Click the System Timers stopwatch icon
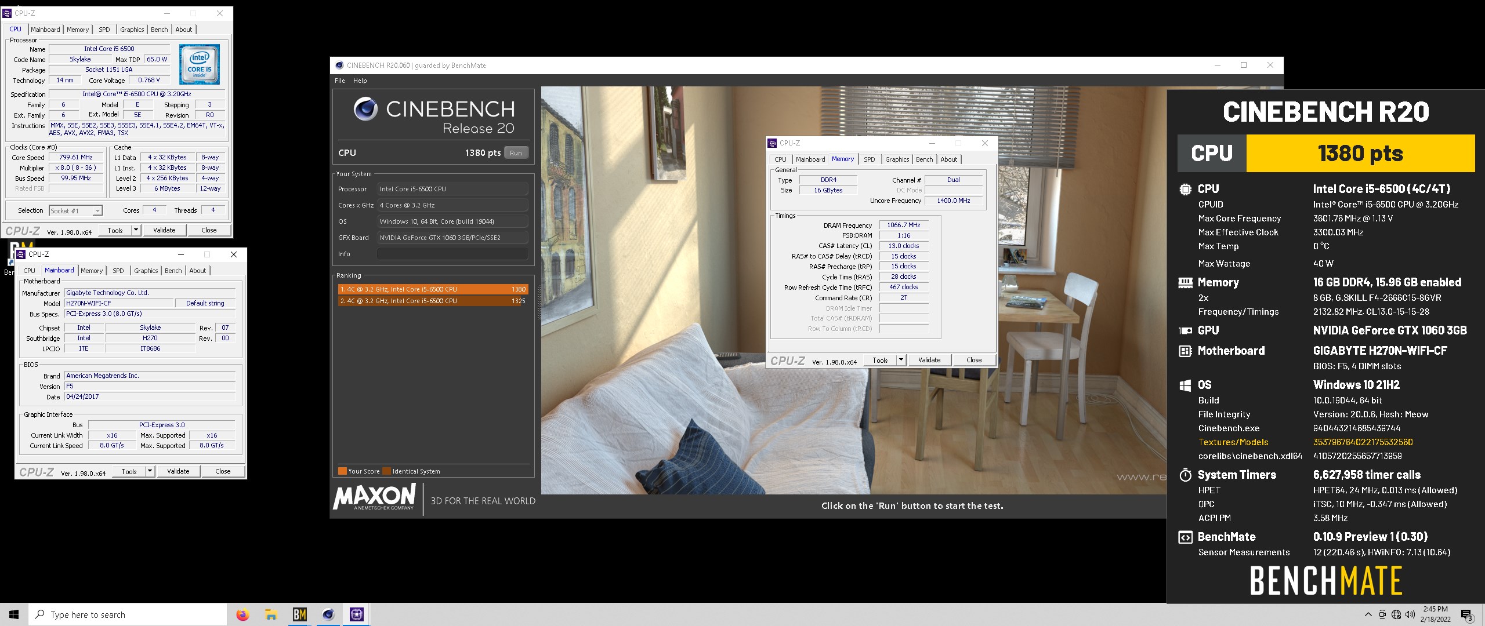The width and height of the screenshot is (1485, 626). click(1185, 475)
